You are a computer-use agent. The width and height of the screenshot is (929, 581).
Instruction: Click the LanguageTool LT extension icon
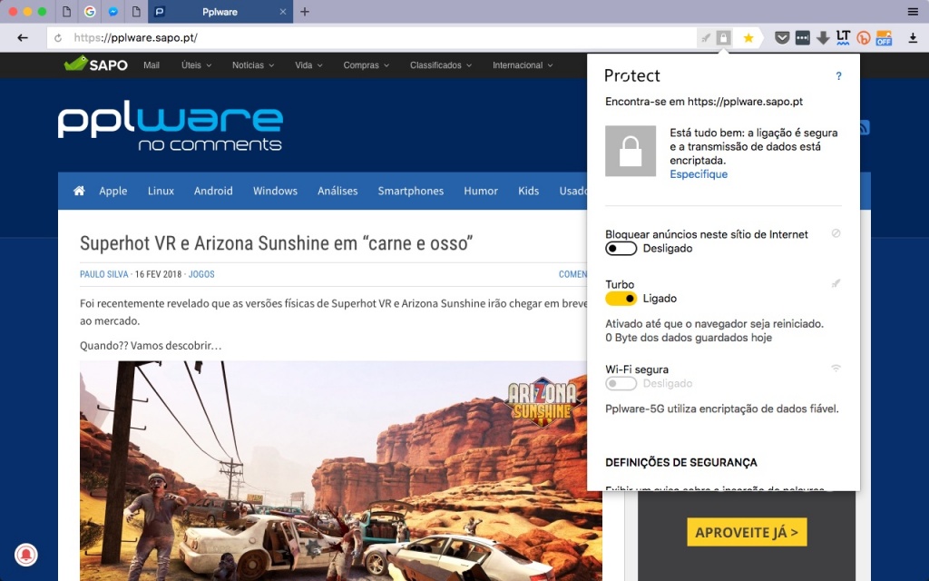(843, 38)
